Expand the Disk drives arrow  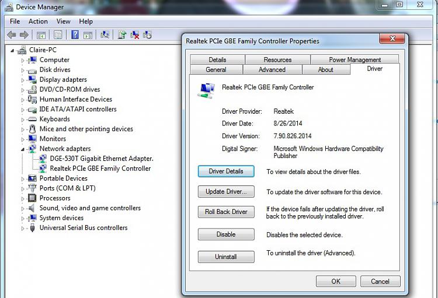pyautogui.click(x=23, y=70)
